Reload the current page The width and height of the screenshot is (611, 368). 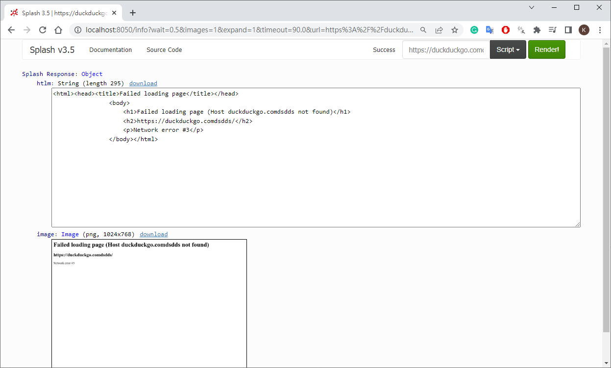43,30
